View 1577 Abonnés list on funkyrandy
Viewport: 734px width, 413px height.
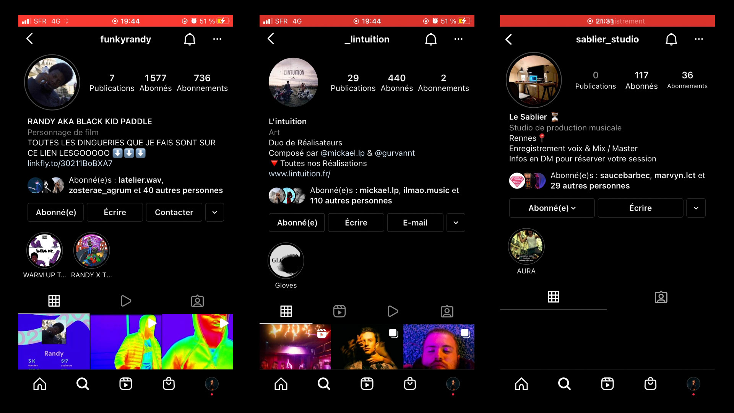click(x=156, y=83)
